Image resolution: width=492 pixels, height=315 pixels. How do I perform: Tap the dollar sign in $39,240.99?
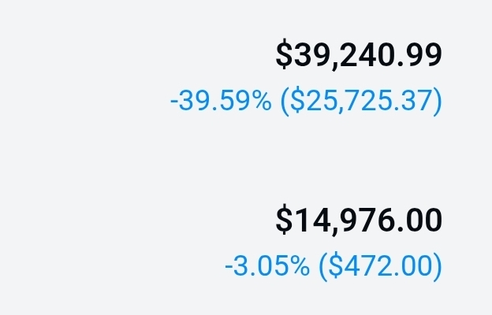click(284, 55)
